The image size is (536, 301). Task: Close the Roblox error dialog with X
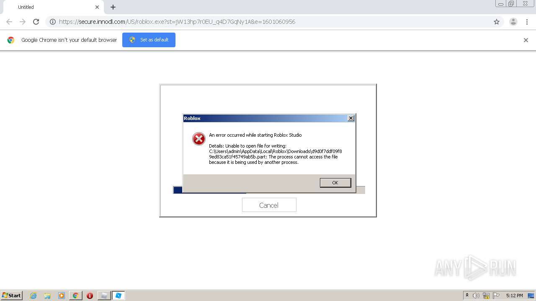pos(351,118)
